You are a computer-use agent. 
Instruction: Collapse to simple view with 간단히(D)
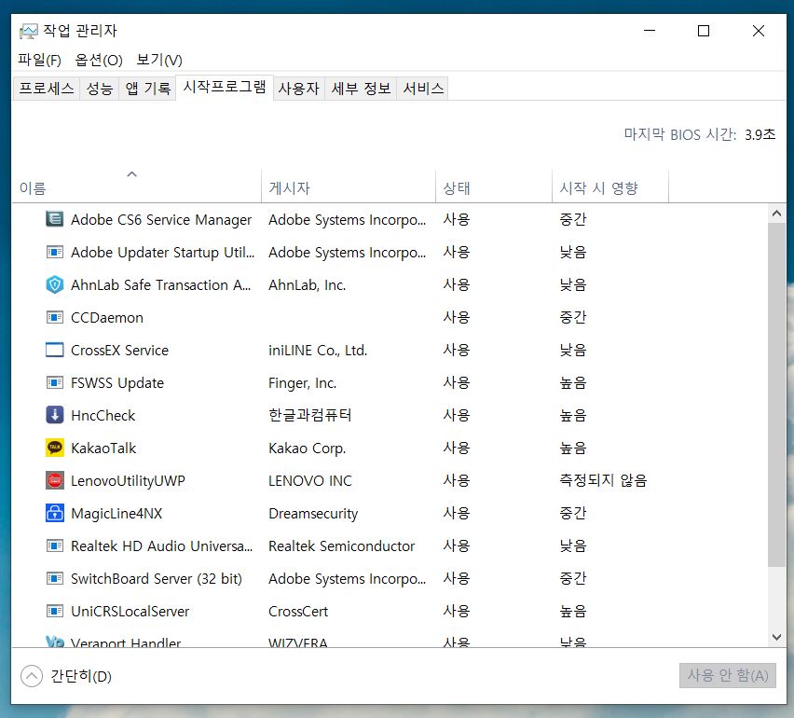coord(66,676)
